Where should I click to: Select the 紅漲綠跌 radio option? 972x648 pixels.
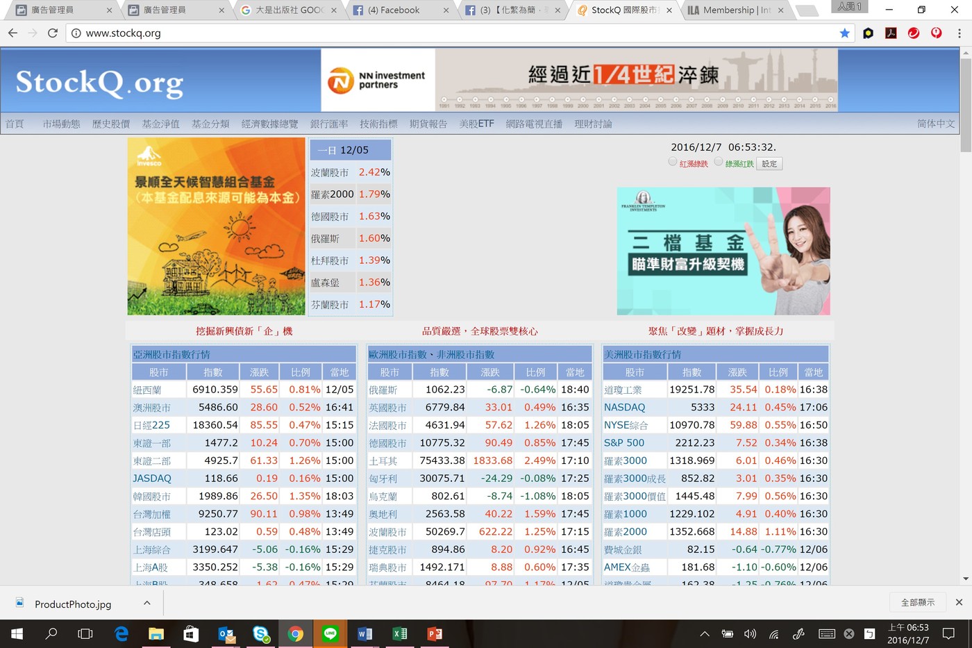pyautogui.click(x=673, y=162)
